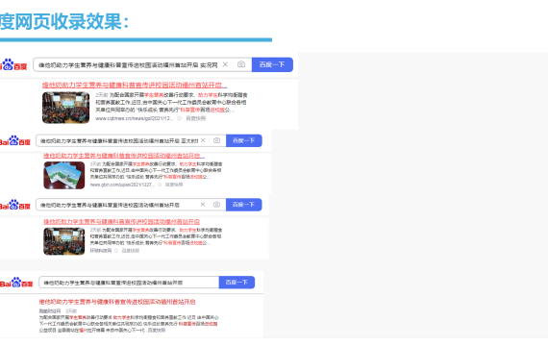This screenshot has height=346, width=548.
Task: Focus the search field containing the 实况网 keyword
Action: [142, 64]
